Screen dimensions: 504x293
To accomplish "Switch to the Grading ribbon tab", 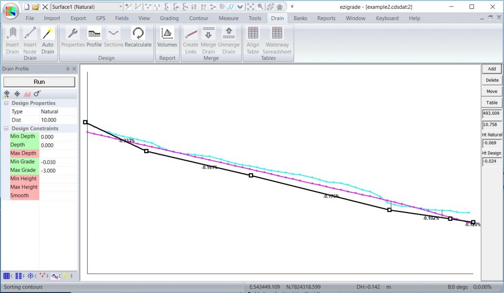I will point(169,18).
